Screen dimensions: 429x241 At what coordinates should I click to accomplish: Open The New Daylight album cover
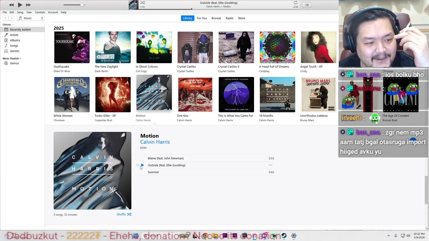(x=113, y=47)
